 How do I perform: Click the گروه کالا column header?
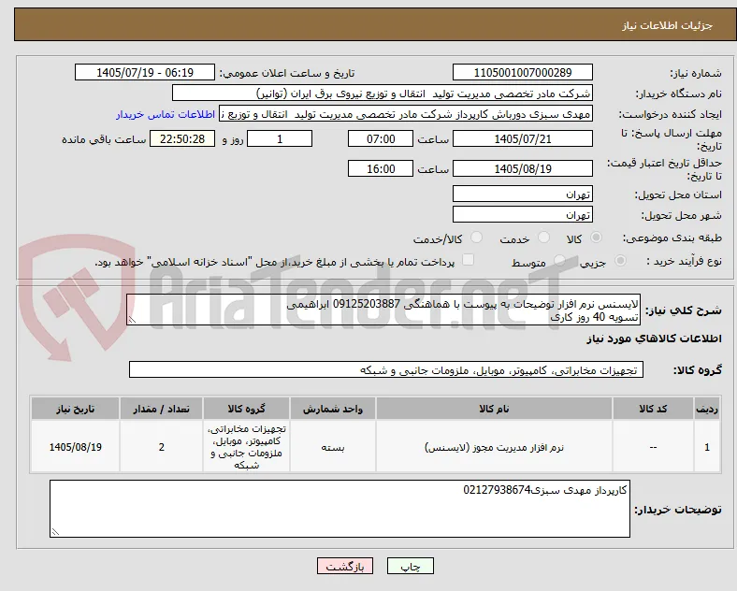[246, 409]
